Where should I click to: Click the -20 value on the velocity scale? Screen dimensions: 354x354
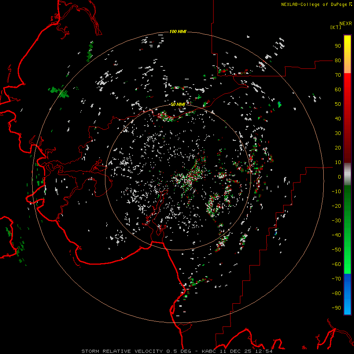click(x=336, y=206)
